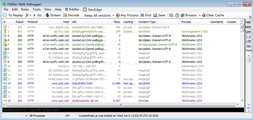
Task: Click body size 13,499 cell
Action: pos(116,83)
